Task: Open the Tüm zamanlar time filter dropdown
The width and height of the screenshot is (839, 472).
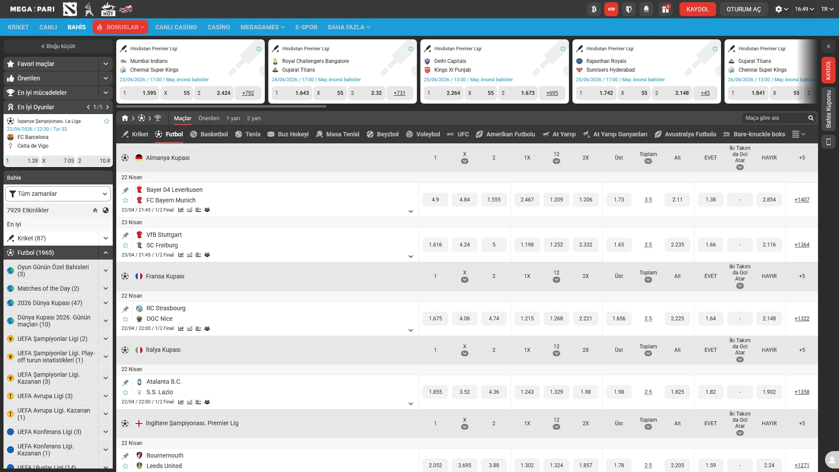Action: click(58, 194)
